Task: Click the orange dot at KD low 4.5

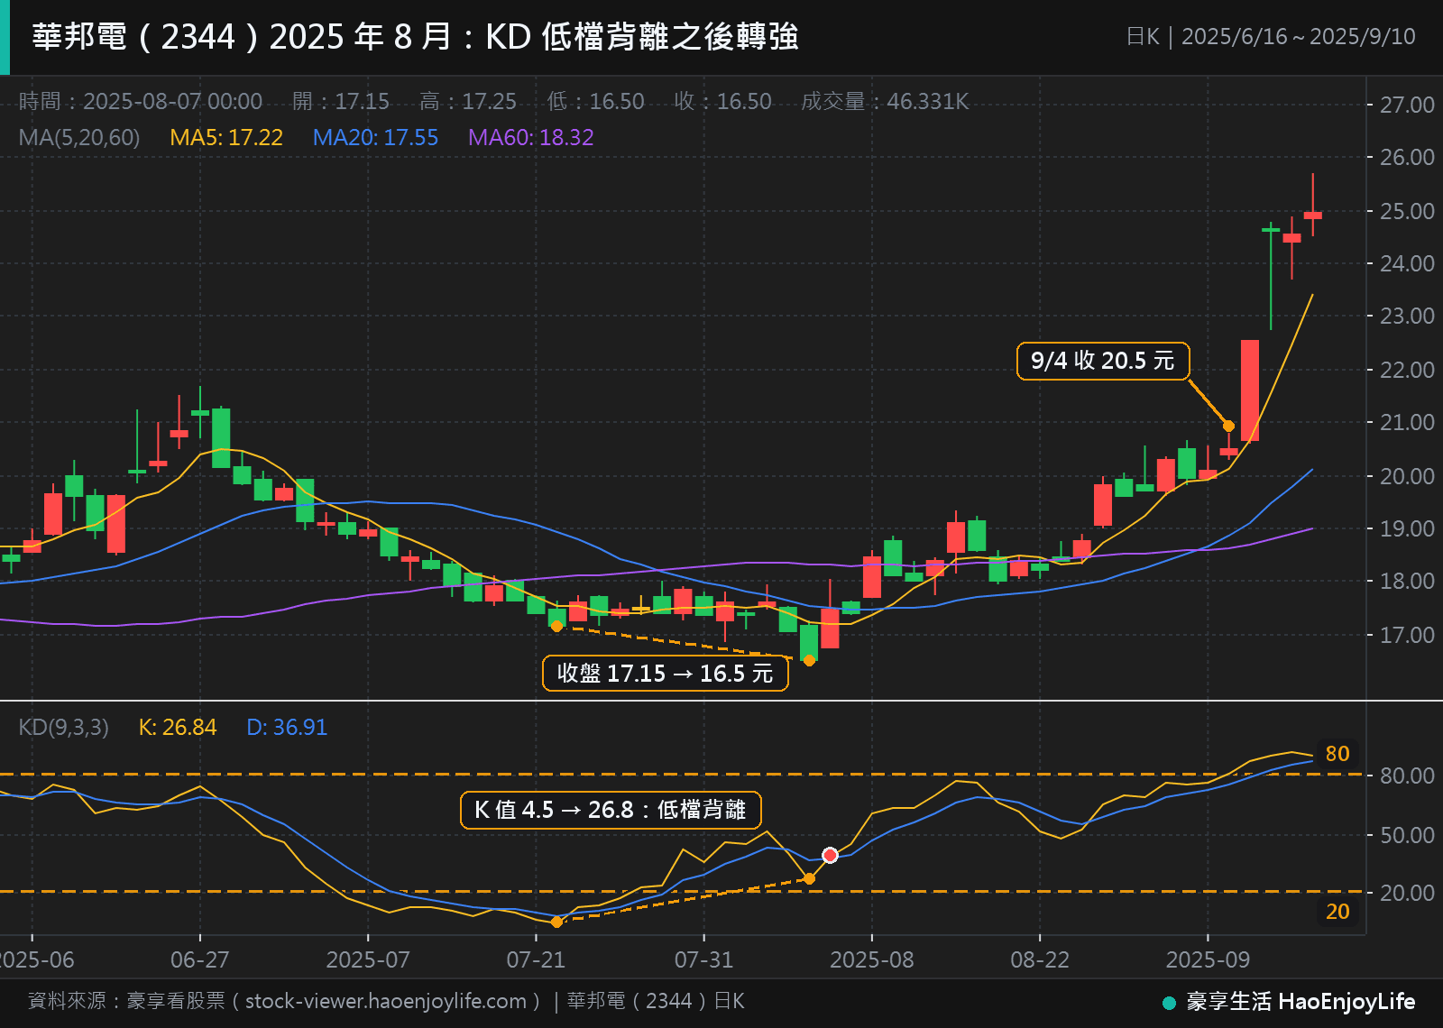Action: coord(556,922)
